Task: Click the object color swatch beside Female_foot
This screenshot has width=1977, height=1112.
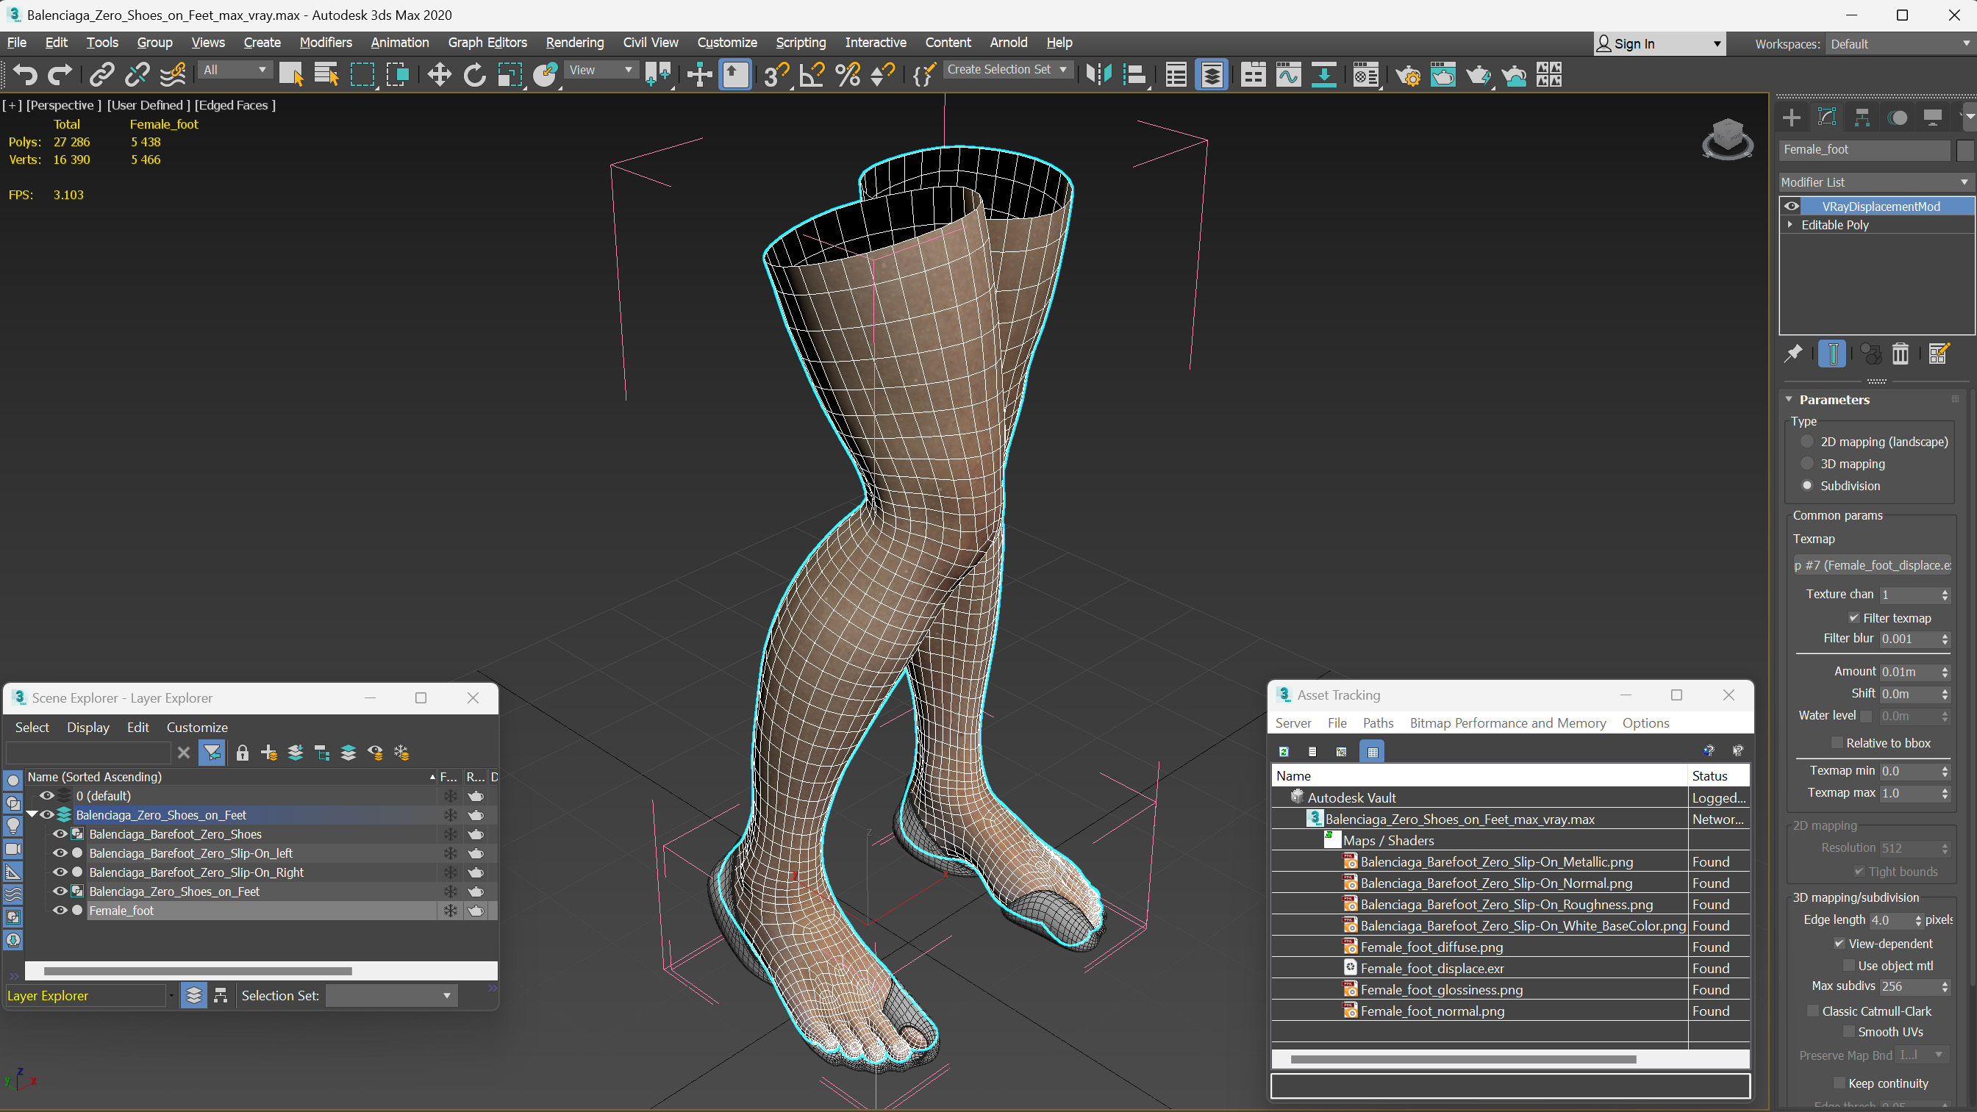Action: (1963, 150)
